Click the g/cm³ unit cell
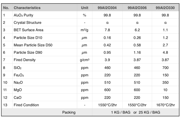 (x=84, y=60)
